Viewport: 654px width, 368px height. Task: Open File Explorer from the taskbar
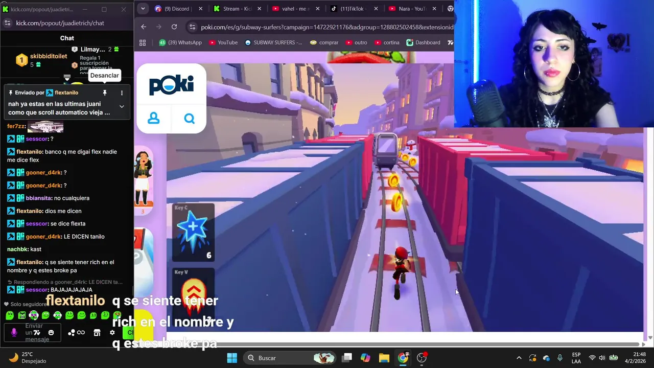[384, 358]
